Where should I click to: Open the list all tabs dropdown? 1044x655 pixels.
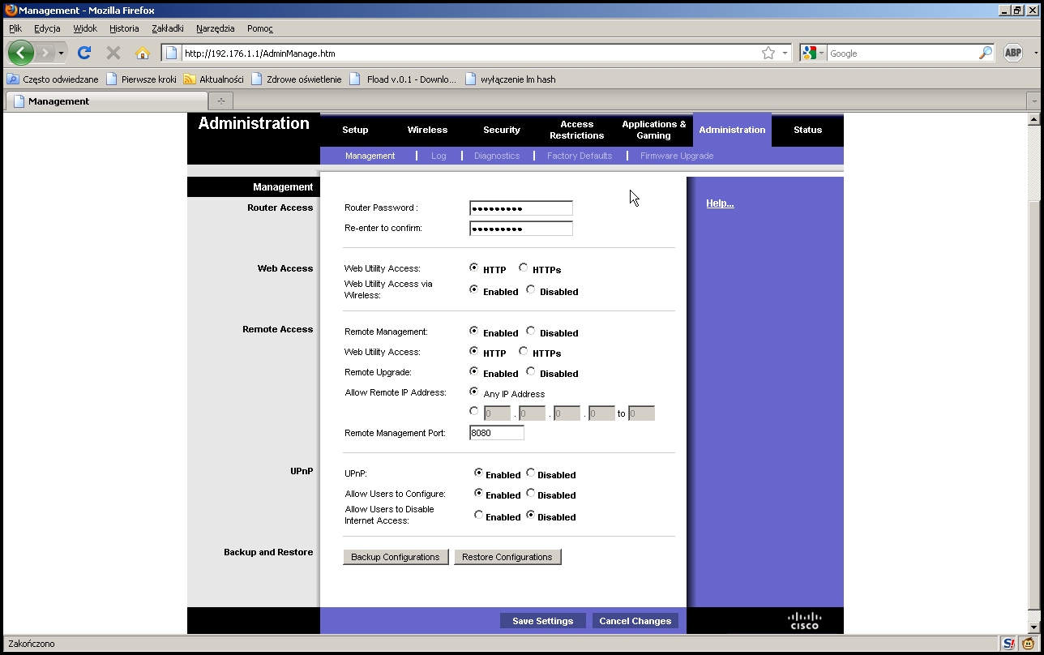(1033, 101)
